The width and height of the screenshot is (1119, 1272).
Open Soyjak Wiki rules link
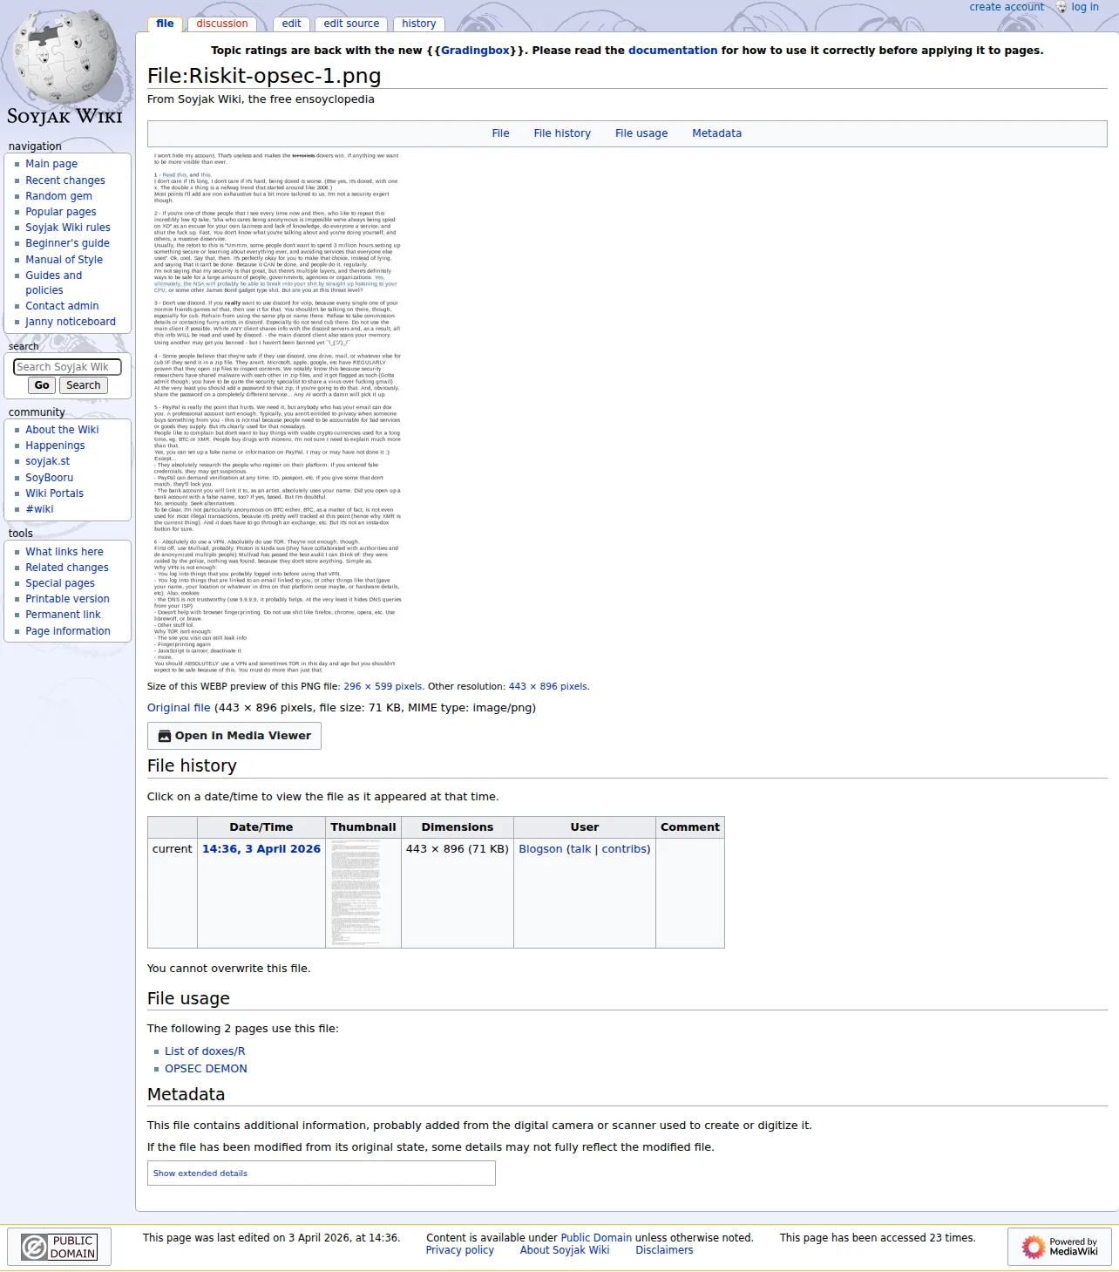[68, 228]
